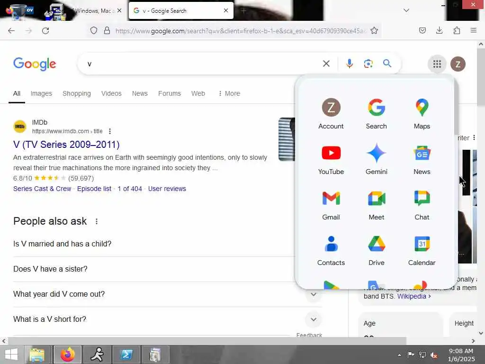Image resolution: width=485 pixels, height=364 pixels.
Task: Open the Account app in Google apps panel
Action: [x=331, y=114]
